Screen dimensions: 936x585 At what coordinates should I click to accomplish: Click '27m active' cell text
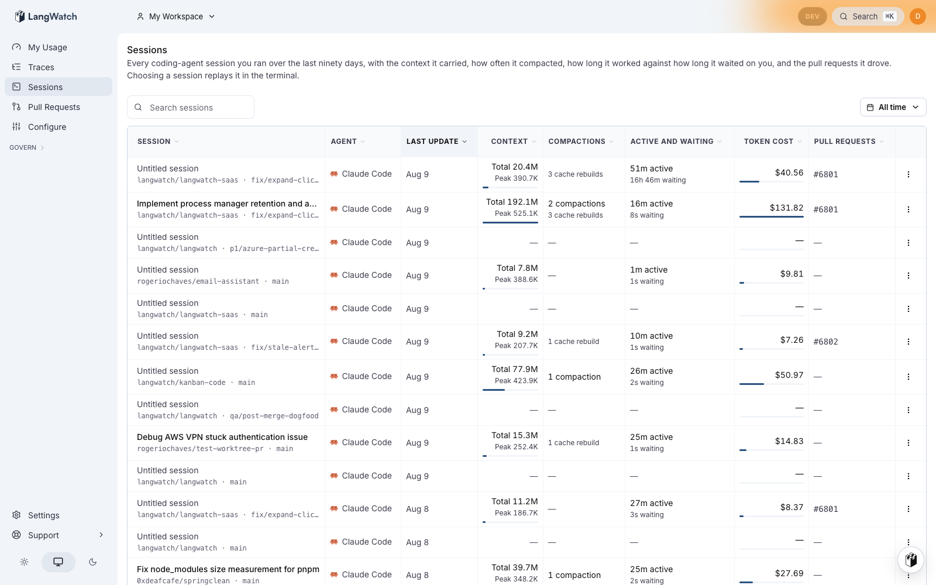click(x=652, y=503)
